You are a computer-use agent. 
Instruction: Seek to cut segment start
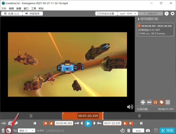click(45, 123)
